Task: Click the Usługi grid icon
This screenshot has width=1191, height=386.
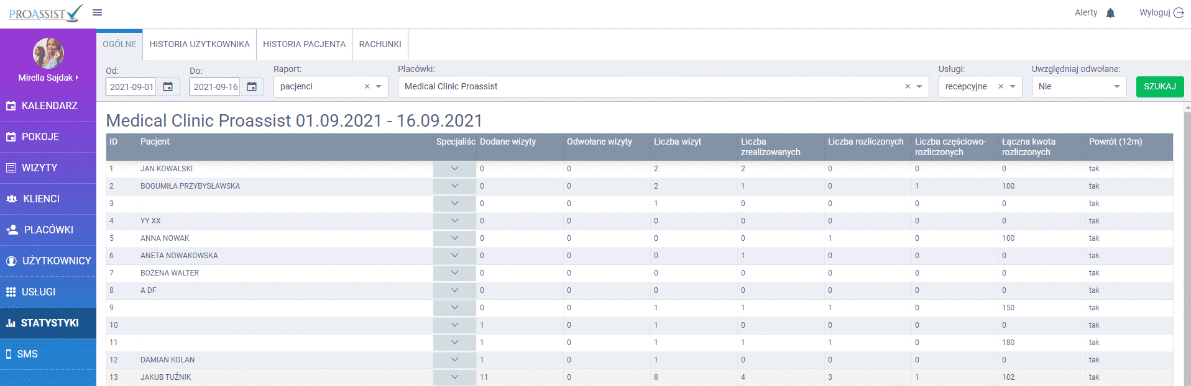Action: click(11, 292)
